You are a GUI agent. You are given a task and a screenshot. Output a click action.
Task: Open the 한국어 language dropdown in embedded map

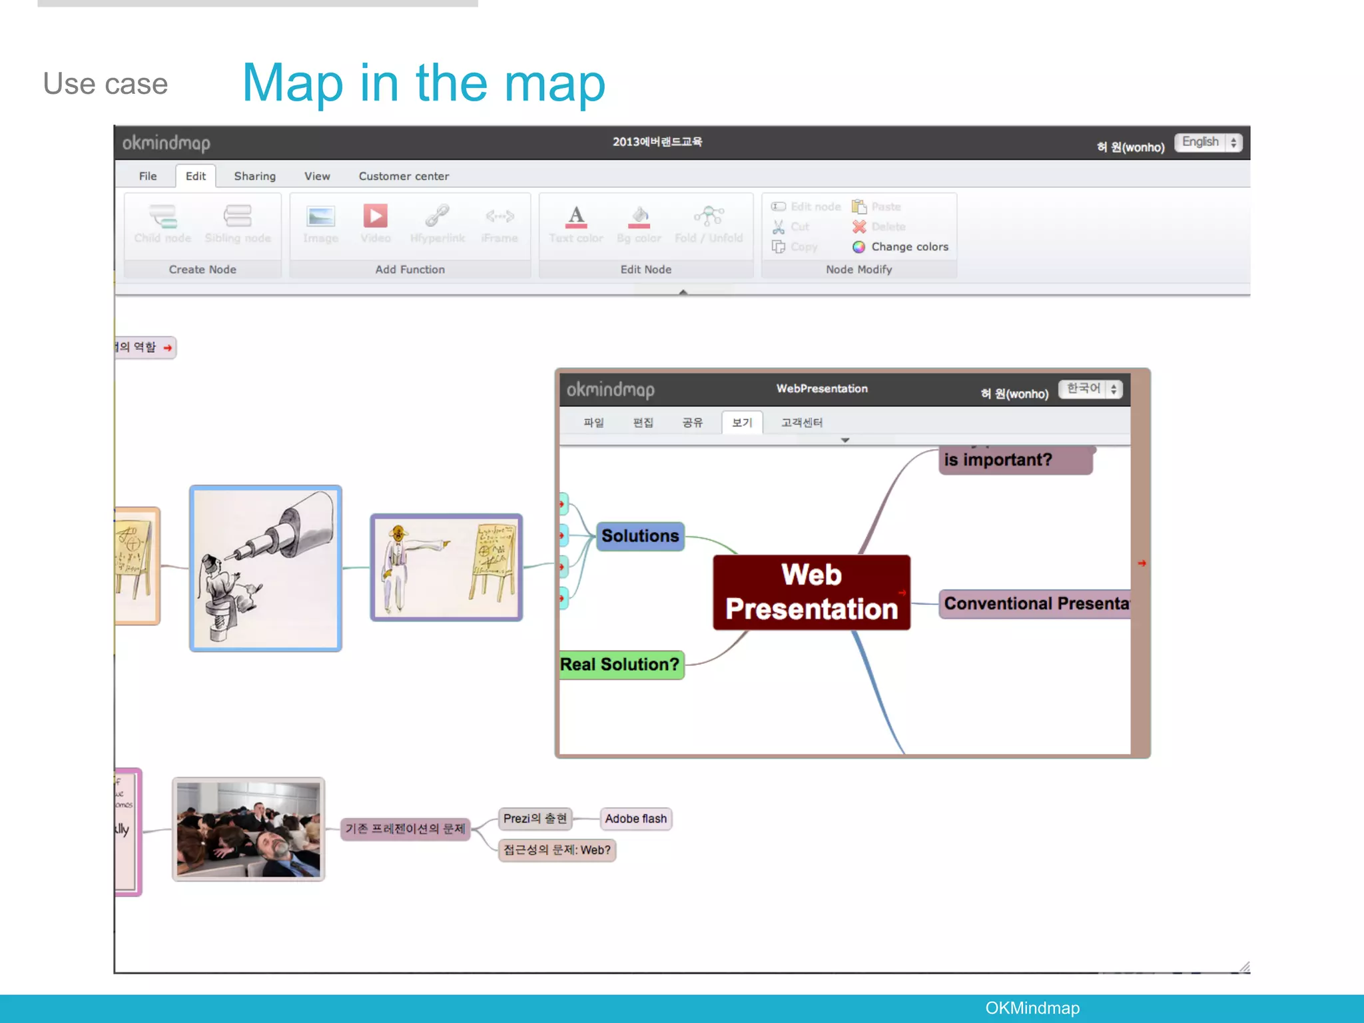click(1091, 389)
